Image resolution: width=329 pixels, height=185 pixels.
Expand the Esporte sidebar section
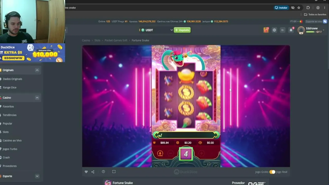(x=37, y=176)
